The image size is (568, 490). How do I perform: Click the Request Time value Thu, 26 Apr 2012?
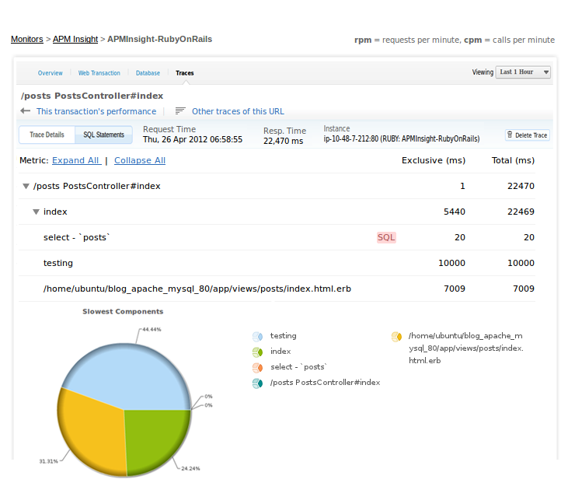(193, 140)
